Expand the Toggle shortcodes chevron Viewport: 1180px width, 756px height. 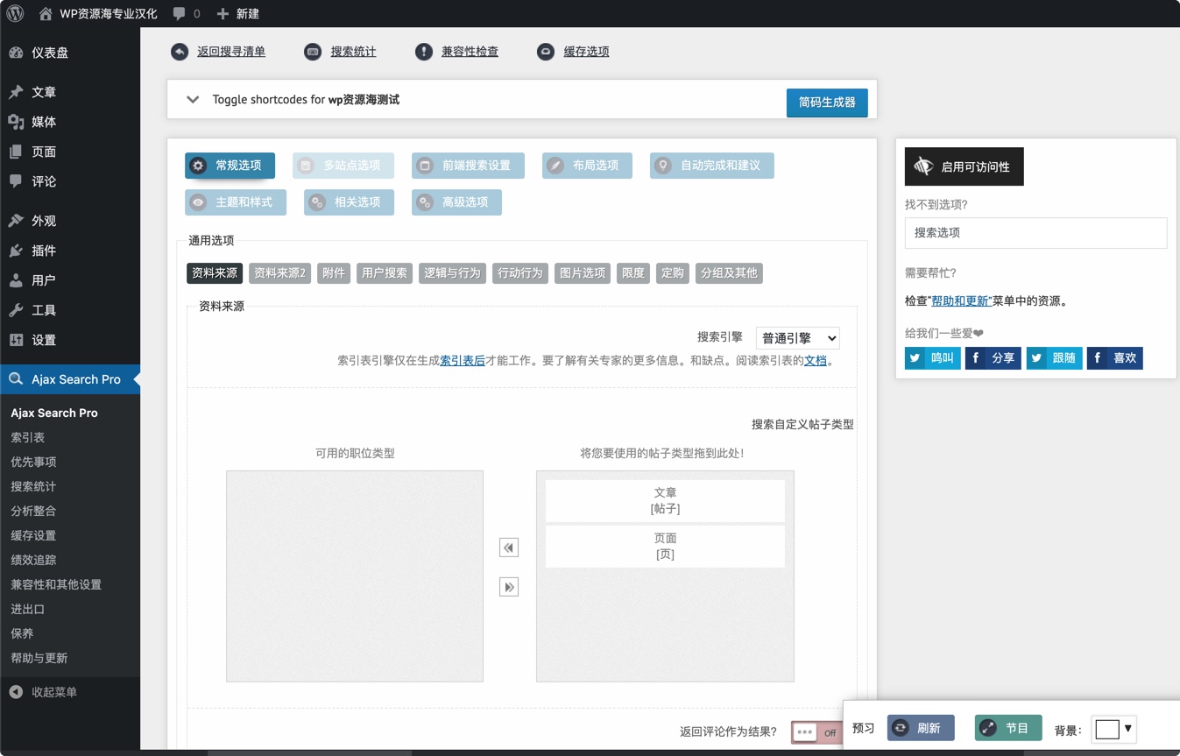[x=193, y=100]
